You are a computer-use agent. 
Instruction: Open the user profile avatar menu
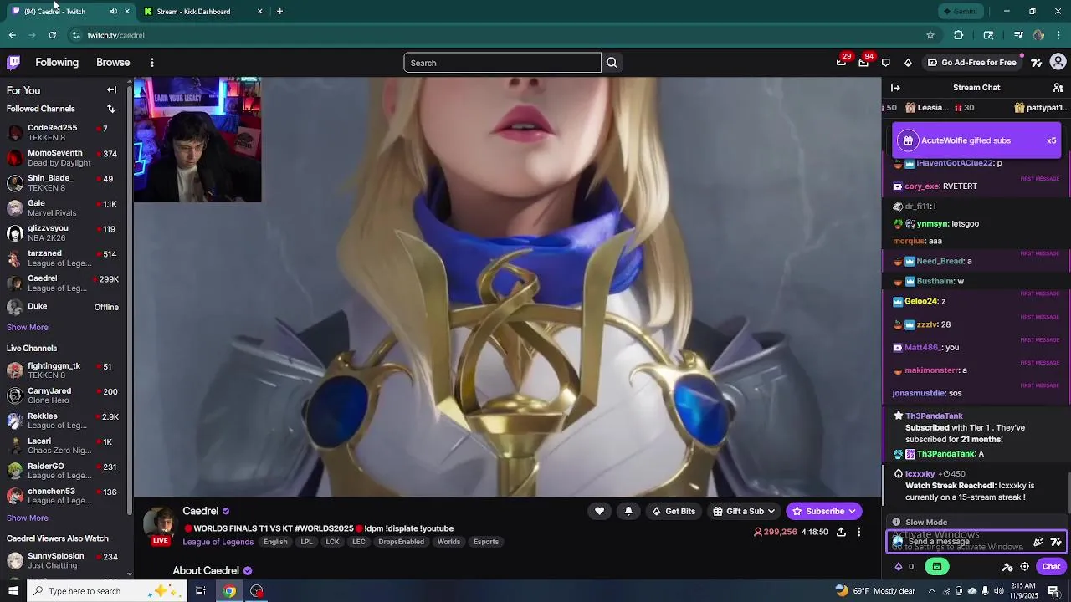pos(1058,63)
